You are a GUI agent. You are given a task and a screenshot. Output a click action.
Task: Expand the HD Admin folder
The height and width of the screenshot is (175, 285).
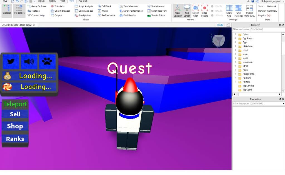(x=235, y=46)
